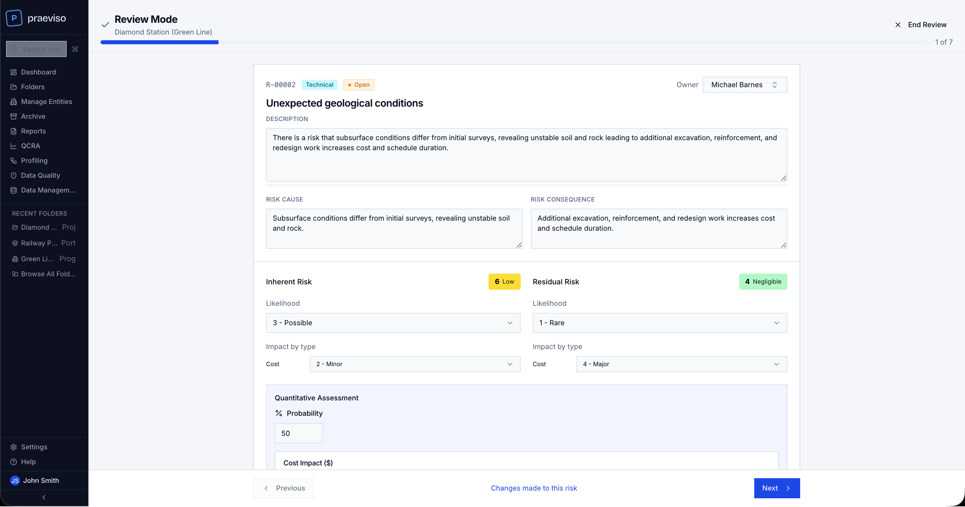965x507 pixels.
Task: Click the Open status badge
Action: click(x=359, y=85)
